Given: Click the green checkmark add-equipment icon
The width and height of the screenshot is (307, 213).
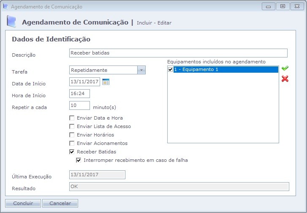Looking at the screenshot, I should [285, 68].
